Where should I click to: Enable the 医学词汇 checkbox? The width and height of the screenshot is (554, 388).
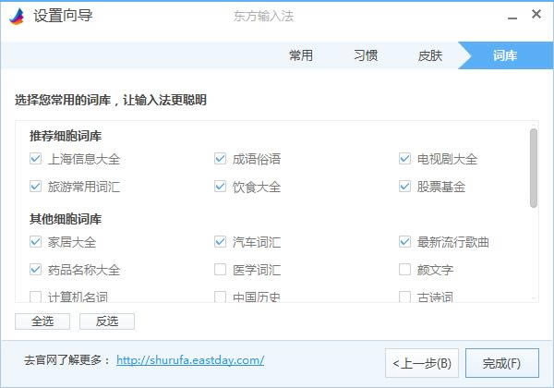coord(220,269)
